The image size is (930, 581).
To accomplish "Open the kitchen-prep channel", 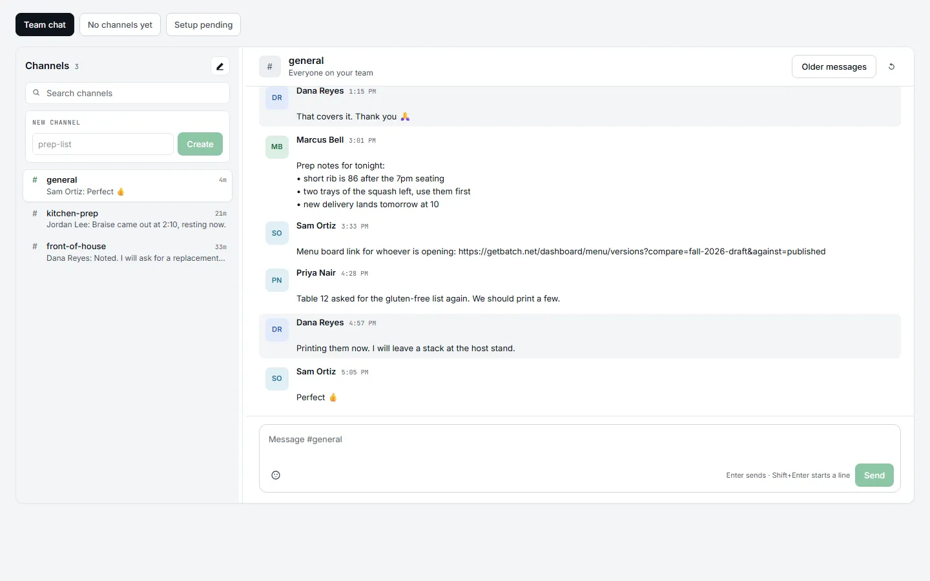I will (127, 219).
